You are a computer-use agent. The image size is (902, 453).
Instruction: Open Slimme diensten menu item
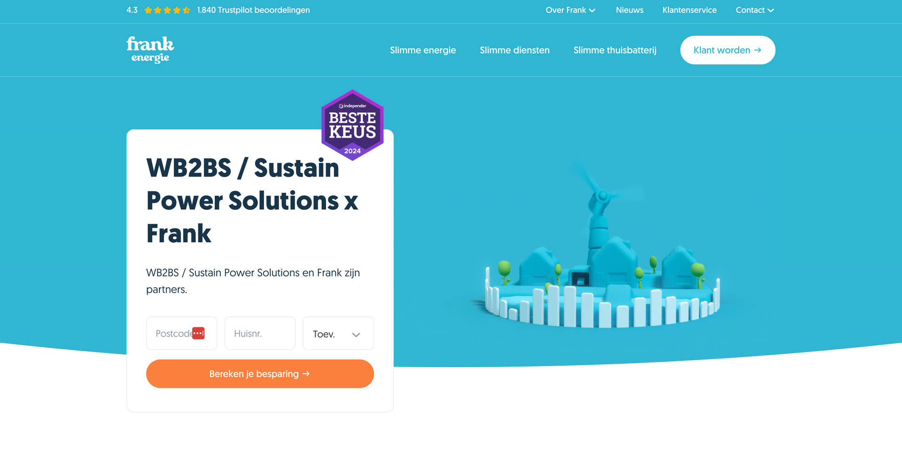click(x=514, y=50)
